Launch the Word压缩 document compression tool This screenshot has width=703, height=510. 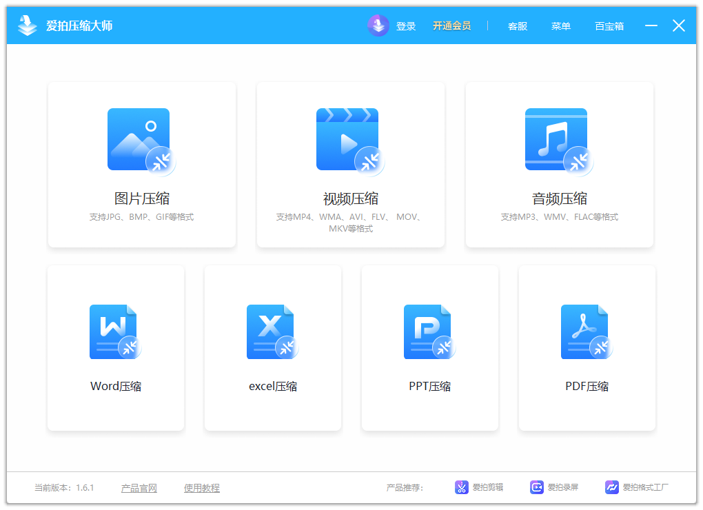(x=115, y=331)
